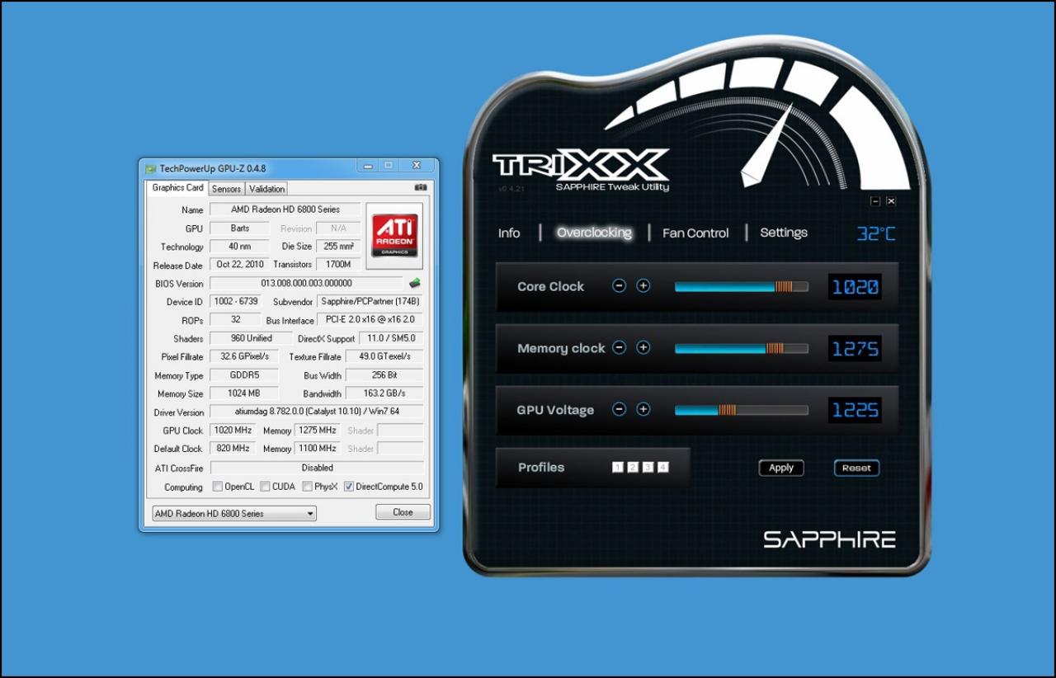Screen dimensions: 1056x678
Task: Click the BIOS save chip icon
Action: click(x=415, y=283)
